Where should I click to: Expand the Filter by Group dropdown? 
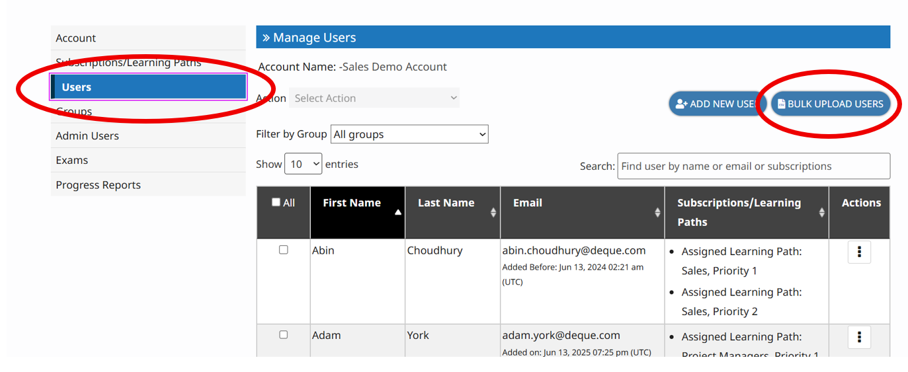pos(409,134)
